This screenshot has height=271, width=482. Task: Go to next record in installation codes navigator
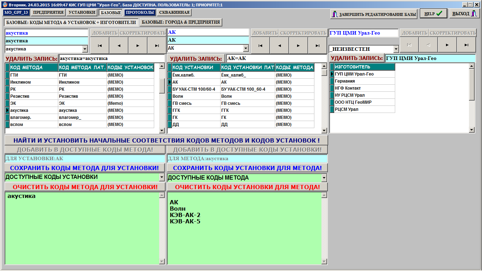(x=299, y=45)
